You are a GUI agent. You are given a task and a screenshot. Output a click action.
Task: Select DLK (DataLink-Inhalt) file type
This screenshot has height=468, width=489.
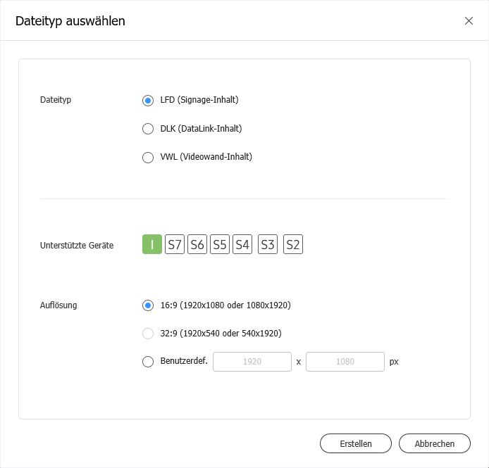point(148,129)
